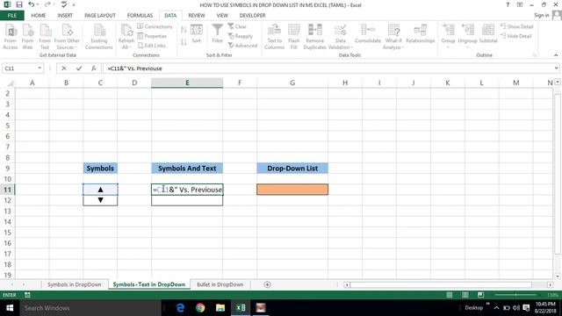Adjust the zoom slider in status bar

click(x=515, y=295)
